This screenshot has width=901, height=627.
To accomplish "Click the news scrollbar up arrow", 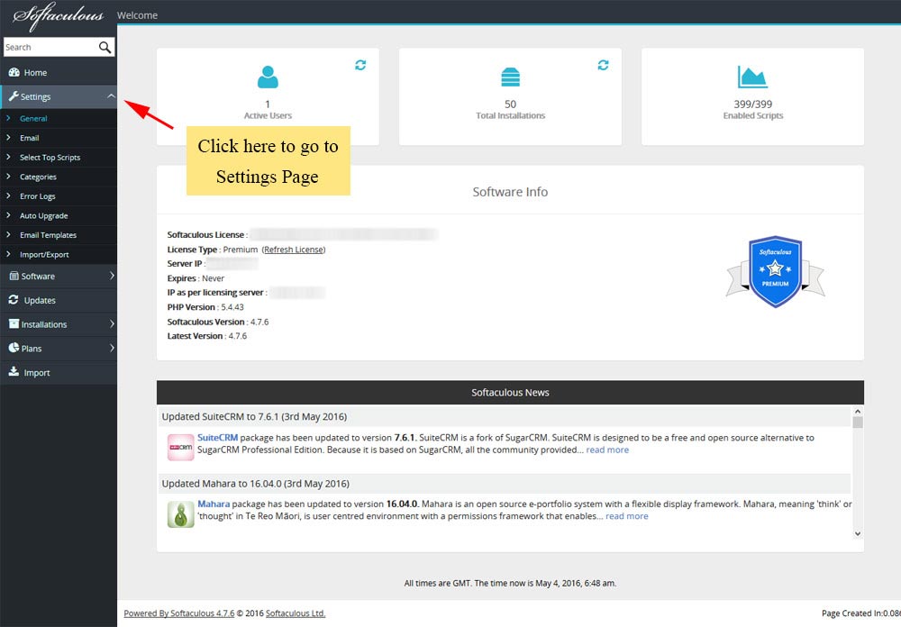I will tap(858, 412).
